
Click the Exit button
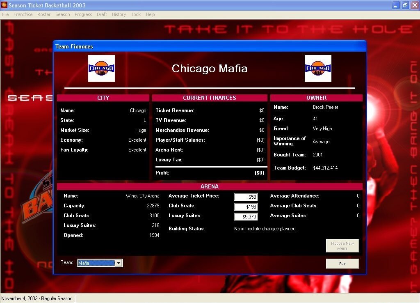coord(342,264)
